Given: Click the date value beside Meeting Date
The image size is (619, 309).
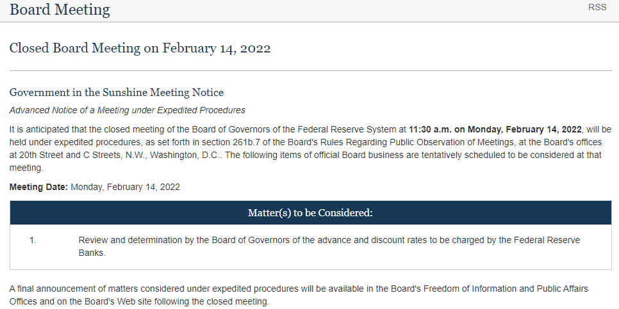Looking at the screenshot, I should (x=126, y=187).
